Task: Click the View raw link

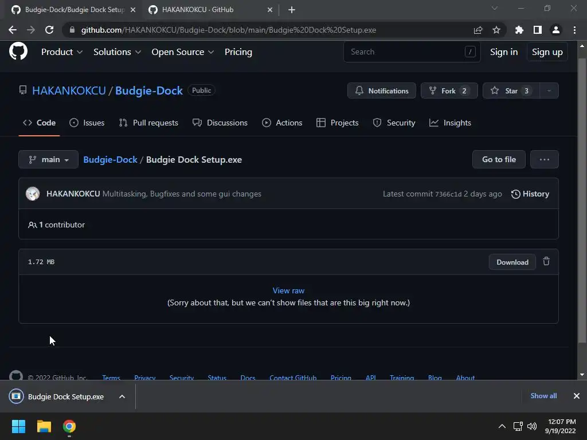Action: (x=288, y=290)
